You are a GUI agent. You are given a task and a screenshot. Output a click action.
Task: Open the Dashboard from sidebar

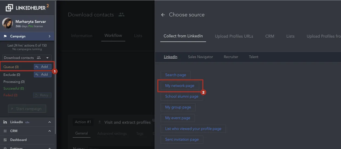coord(18,140)
